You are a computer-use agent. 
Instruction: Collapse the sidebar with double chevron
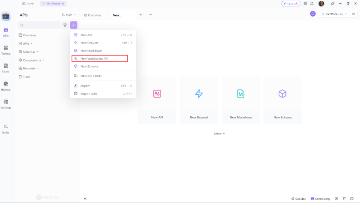point(85,199)
